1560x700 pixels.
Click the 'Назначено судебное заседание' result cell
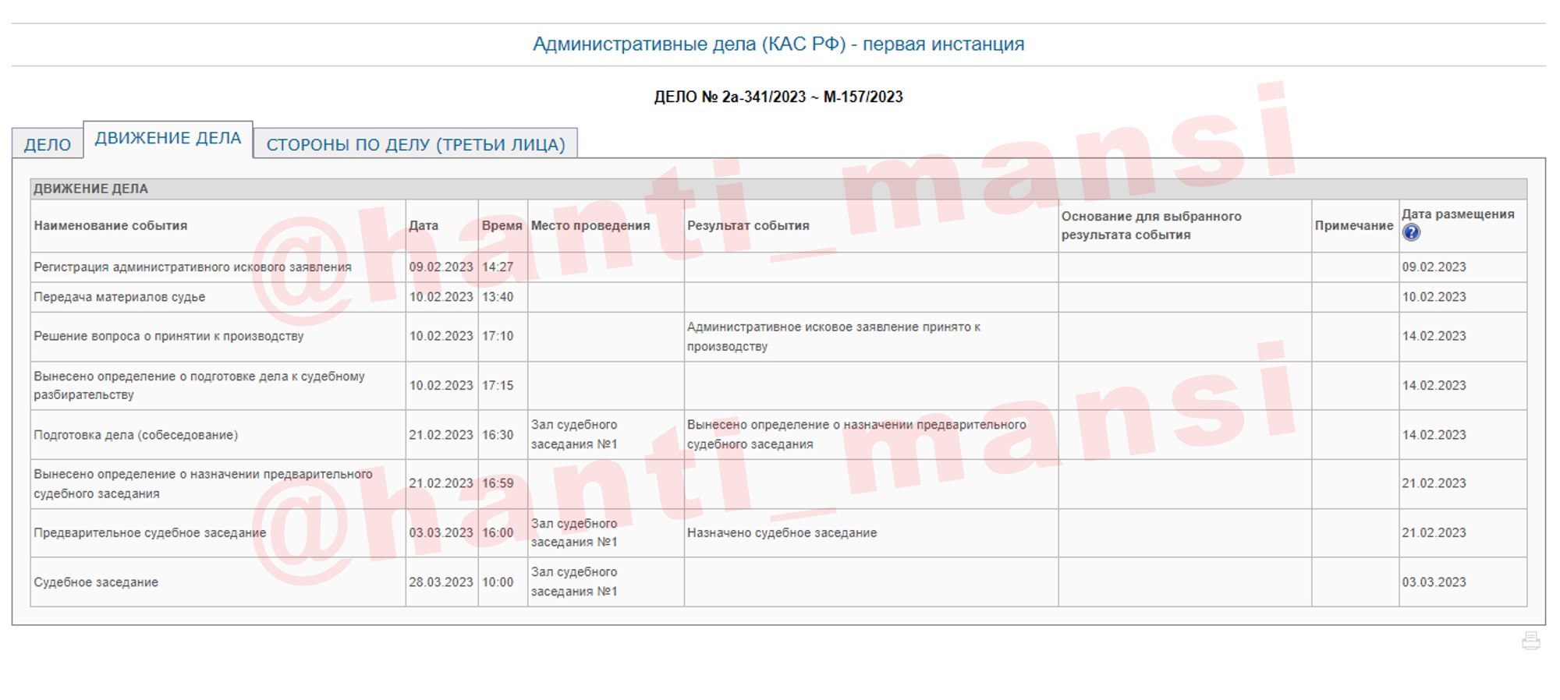[782, 533]
